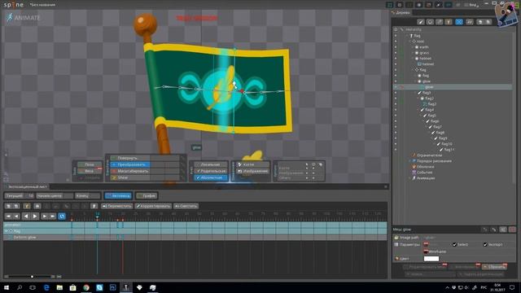This screenshot has height=293, width=521.
Task: Click the Поза (Pose) tool button
Action: coord(90,164)
